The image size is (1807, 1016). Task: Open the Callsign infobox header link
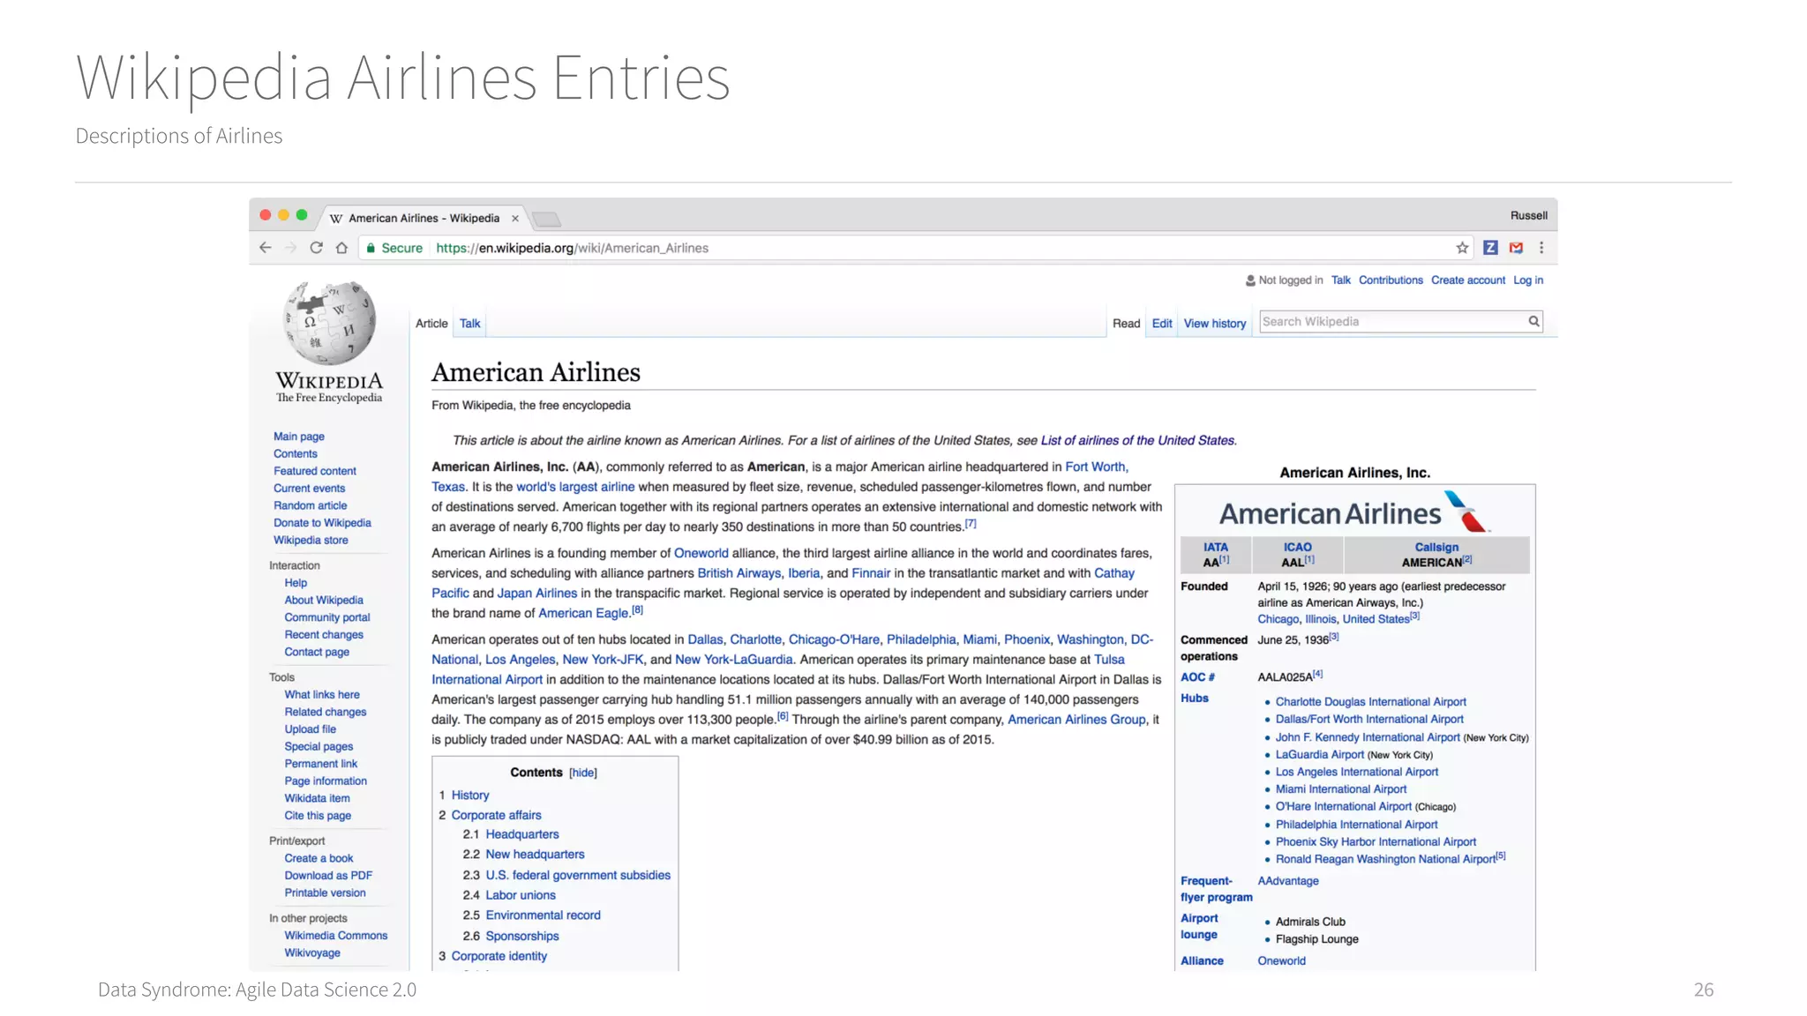click(x=1436, y=547)
